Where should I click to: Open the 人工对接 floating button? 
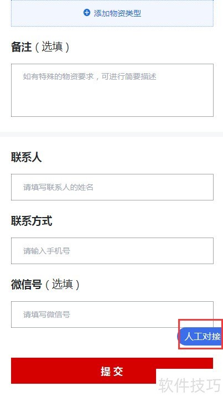[x=200, y=336]
